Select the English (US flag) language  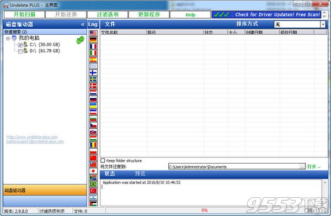[93, 33]
